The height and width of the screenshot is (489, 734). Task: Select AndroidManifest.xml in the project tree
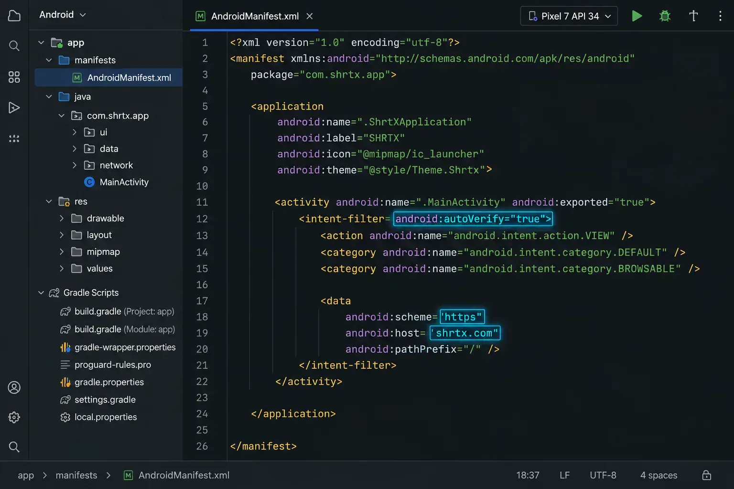pyautogui.click(x=108, y=77)
